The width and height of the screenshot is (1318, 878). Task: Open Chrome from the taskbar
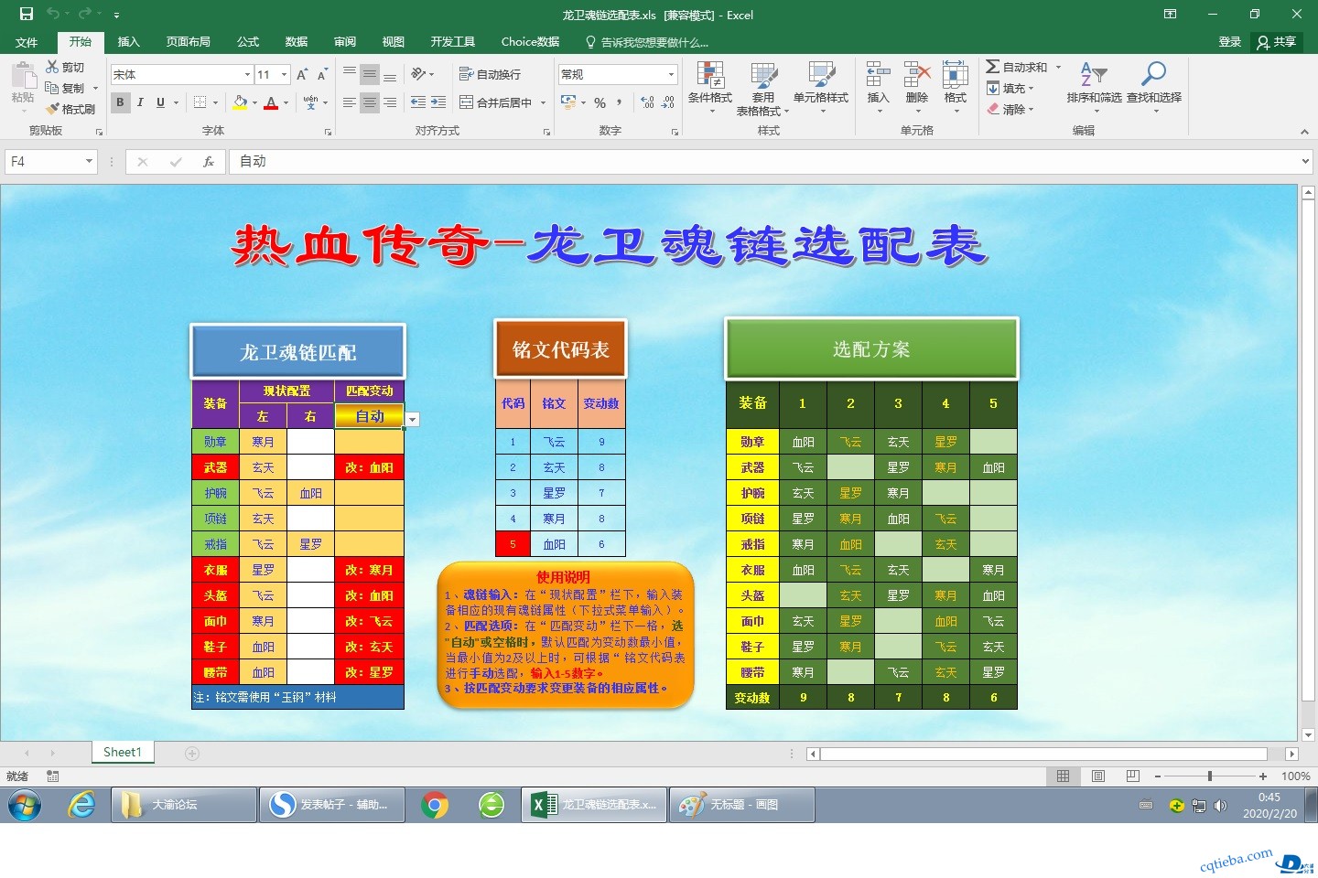click(x=436, y=805)
